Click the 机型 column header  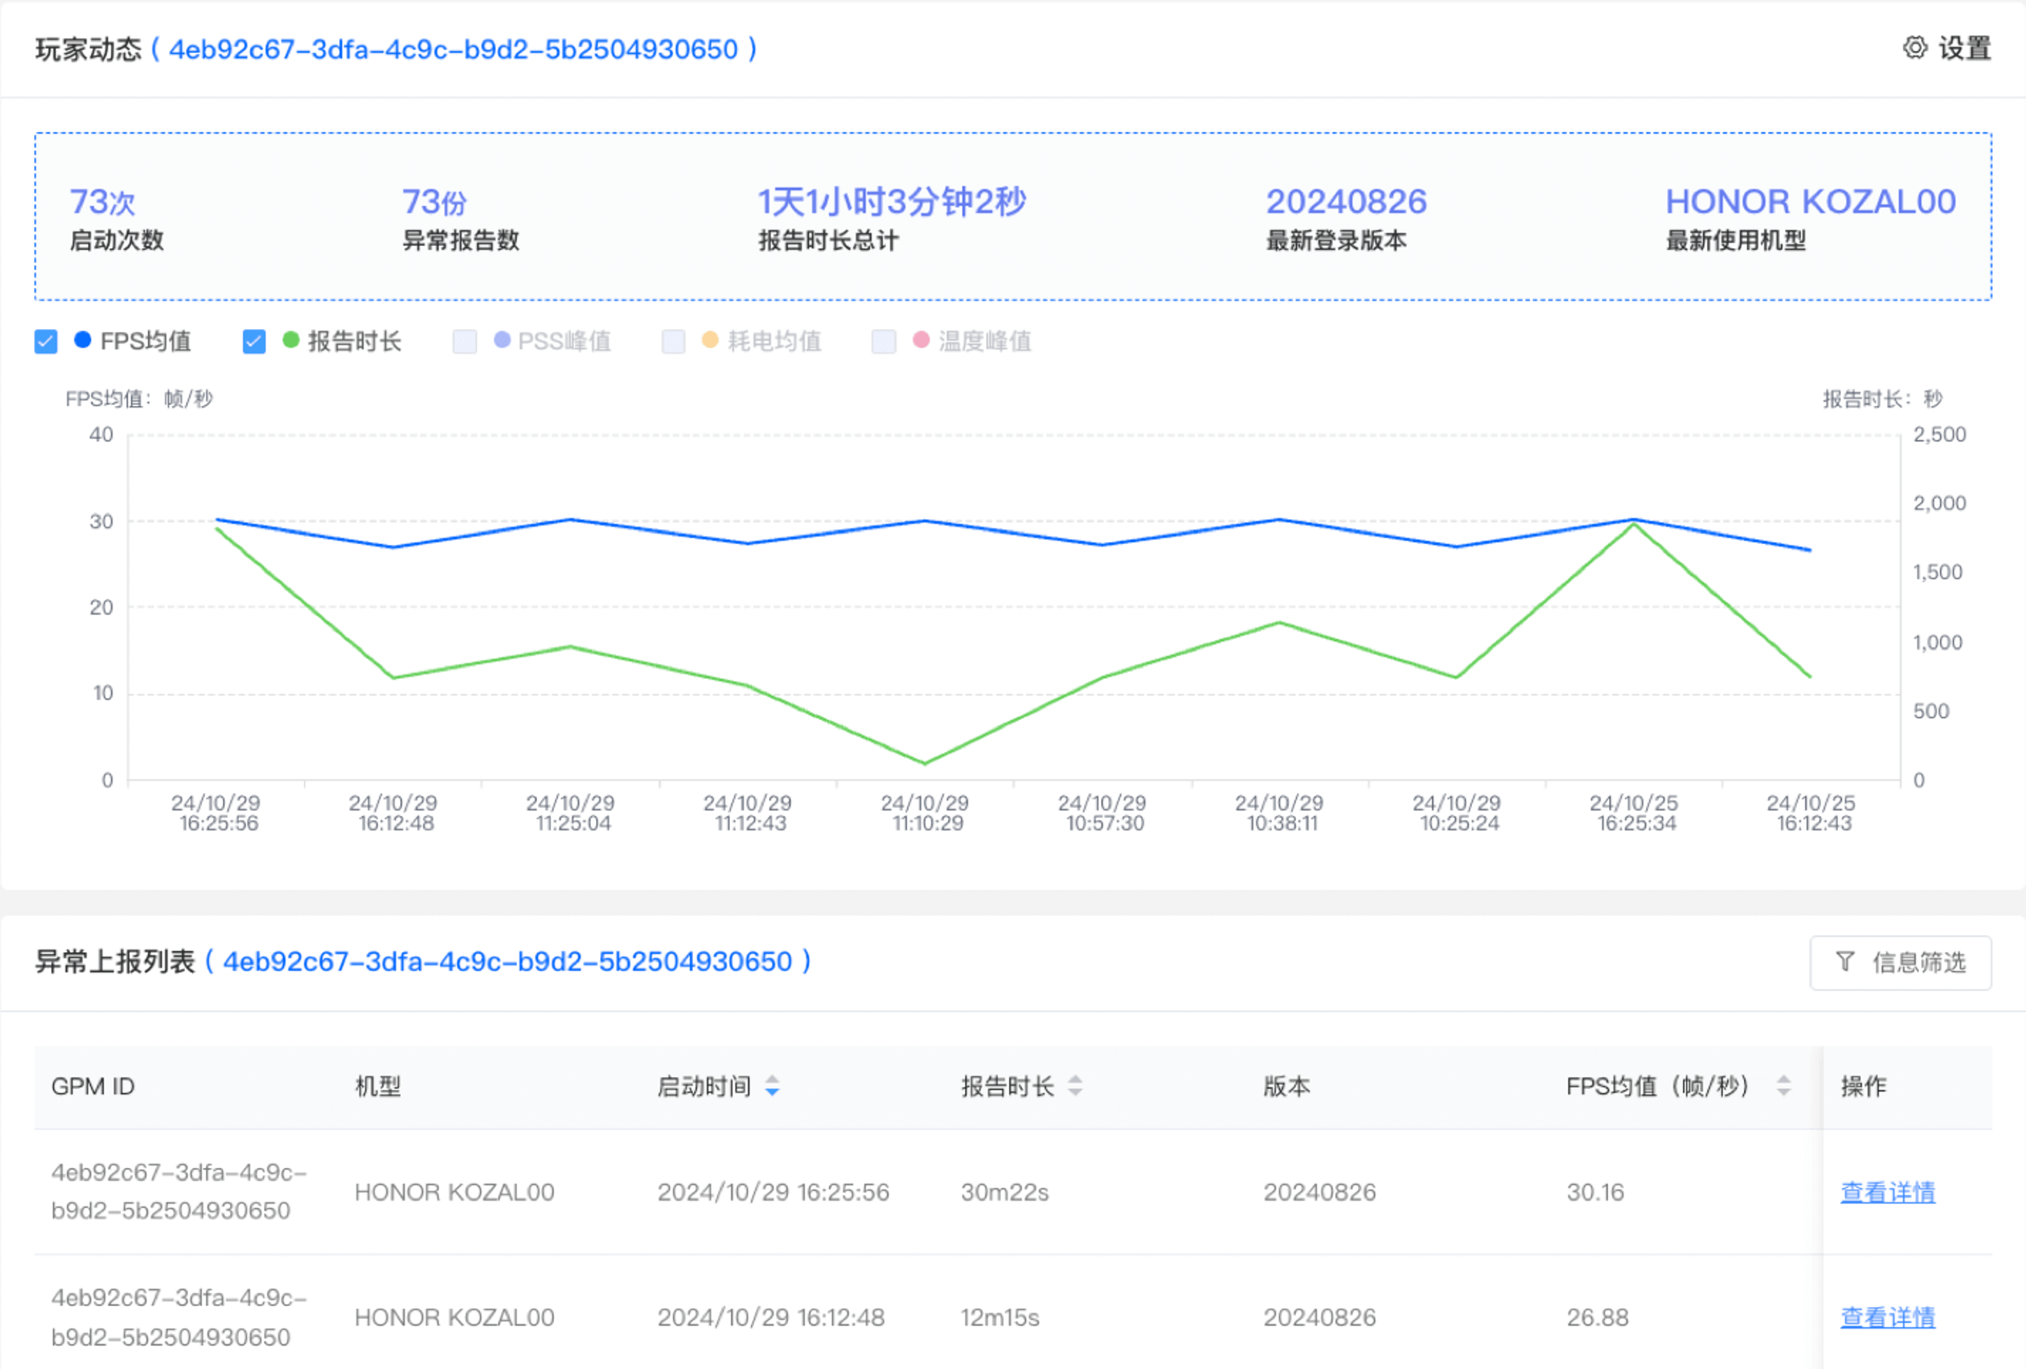pos(377,1087)
